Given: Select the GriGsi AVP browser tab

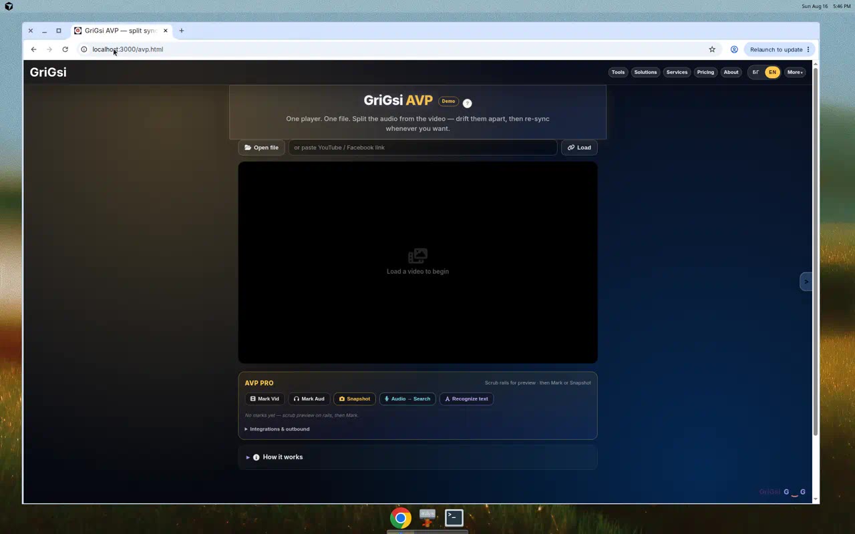Looking at the screenshot, I should [x=122, y=31].
